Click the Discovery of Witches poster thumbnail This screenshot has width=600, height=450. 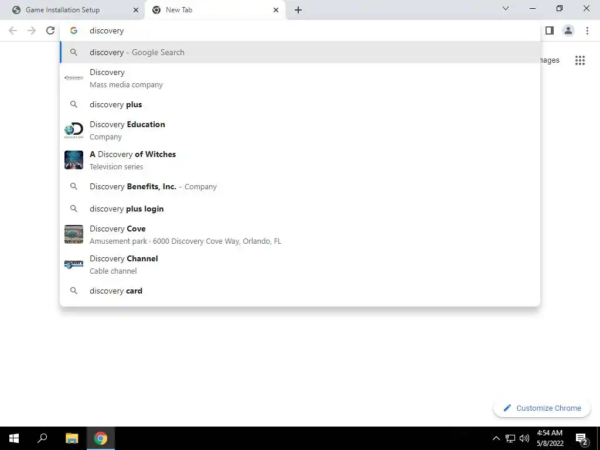click(73, 160)
